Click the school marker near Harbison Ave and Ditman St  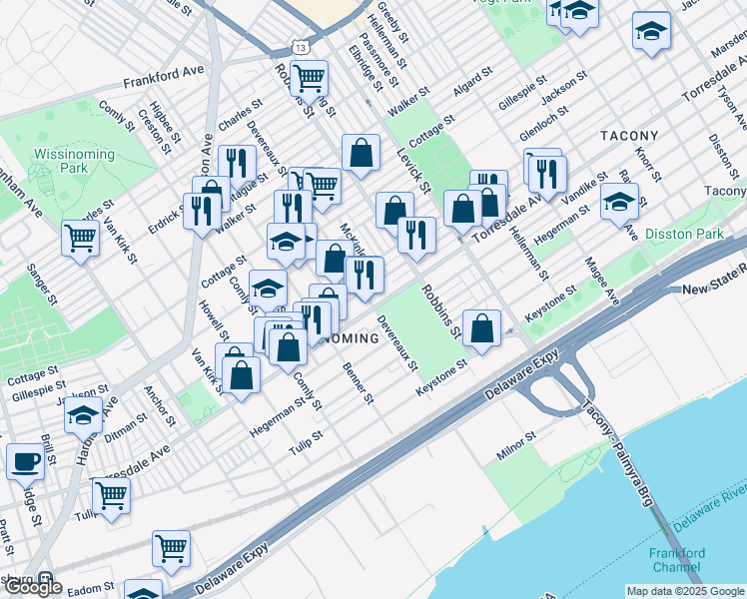tap(83, 415)
